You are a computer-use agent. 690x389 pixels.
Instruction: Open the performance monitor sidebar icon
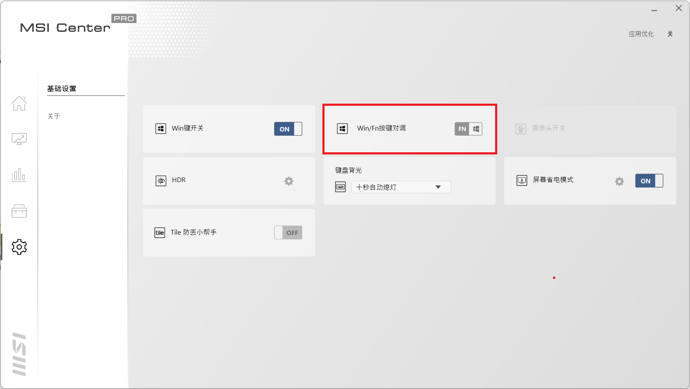(19, 139)
